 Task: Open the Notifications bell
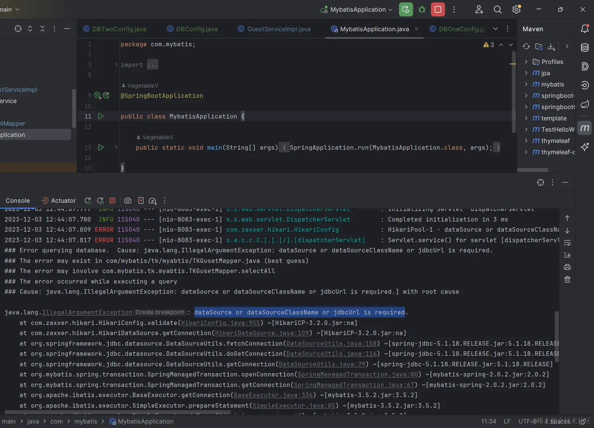click(585, 29)
